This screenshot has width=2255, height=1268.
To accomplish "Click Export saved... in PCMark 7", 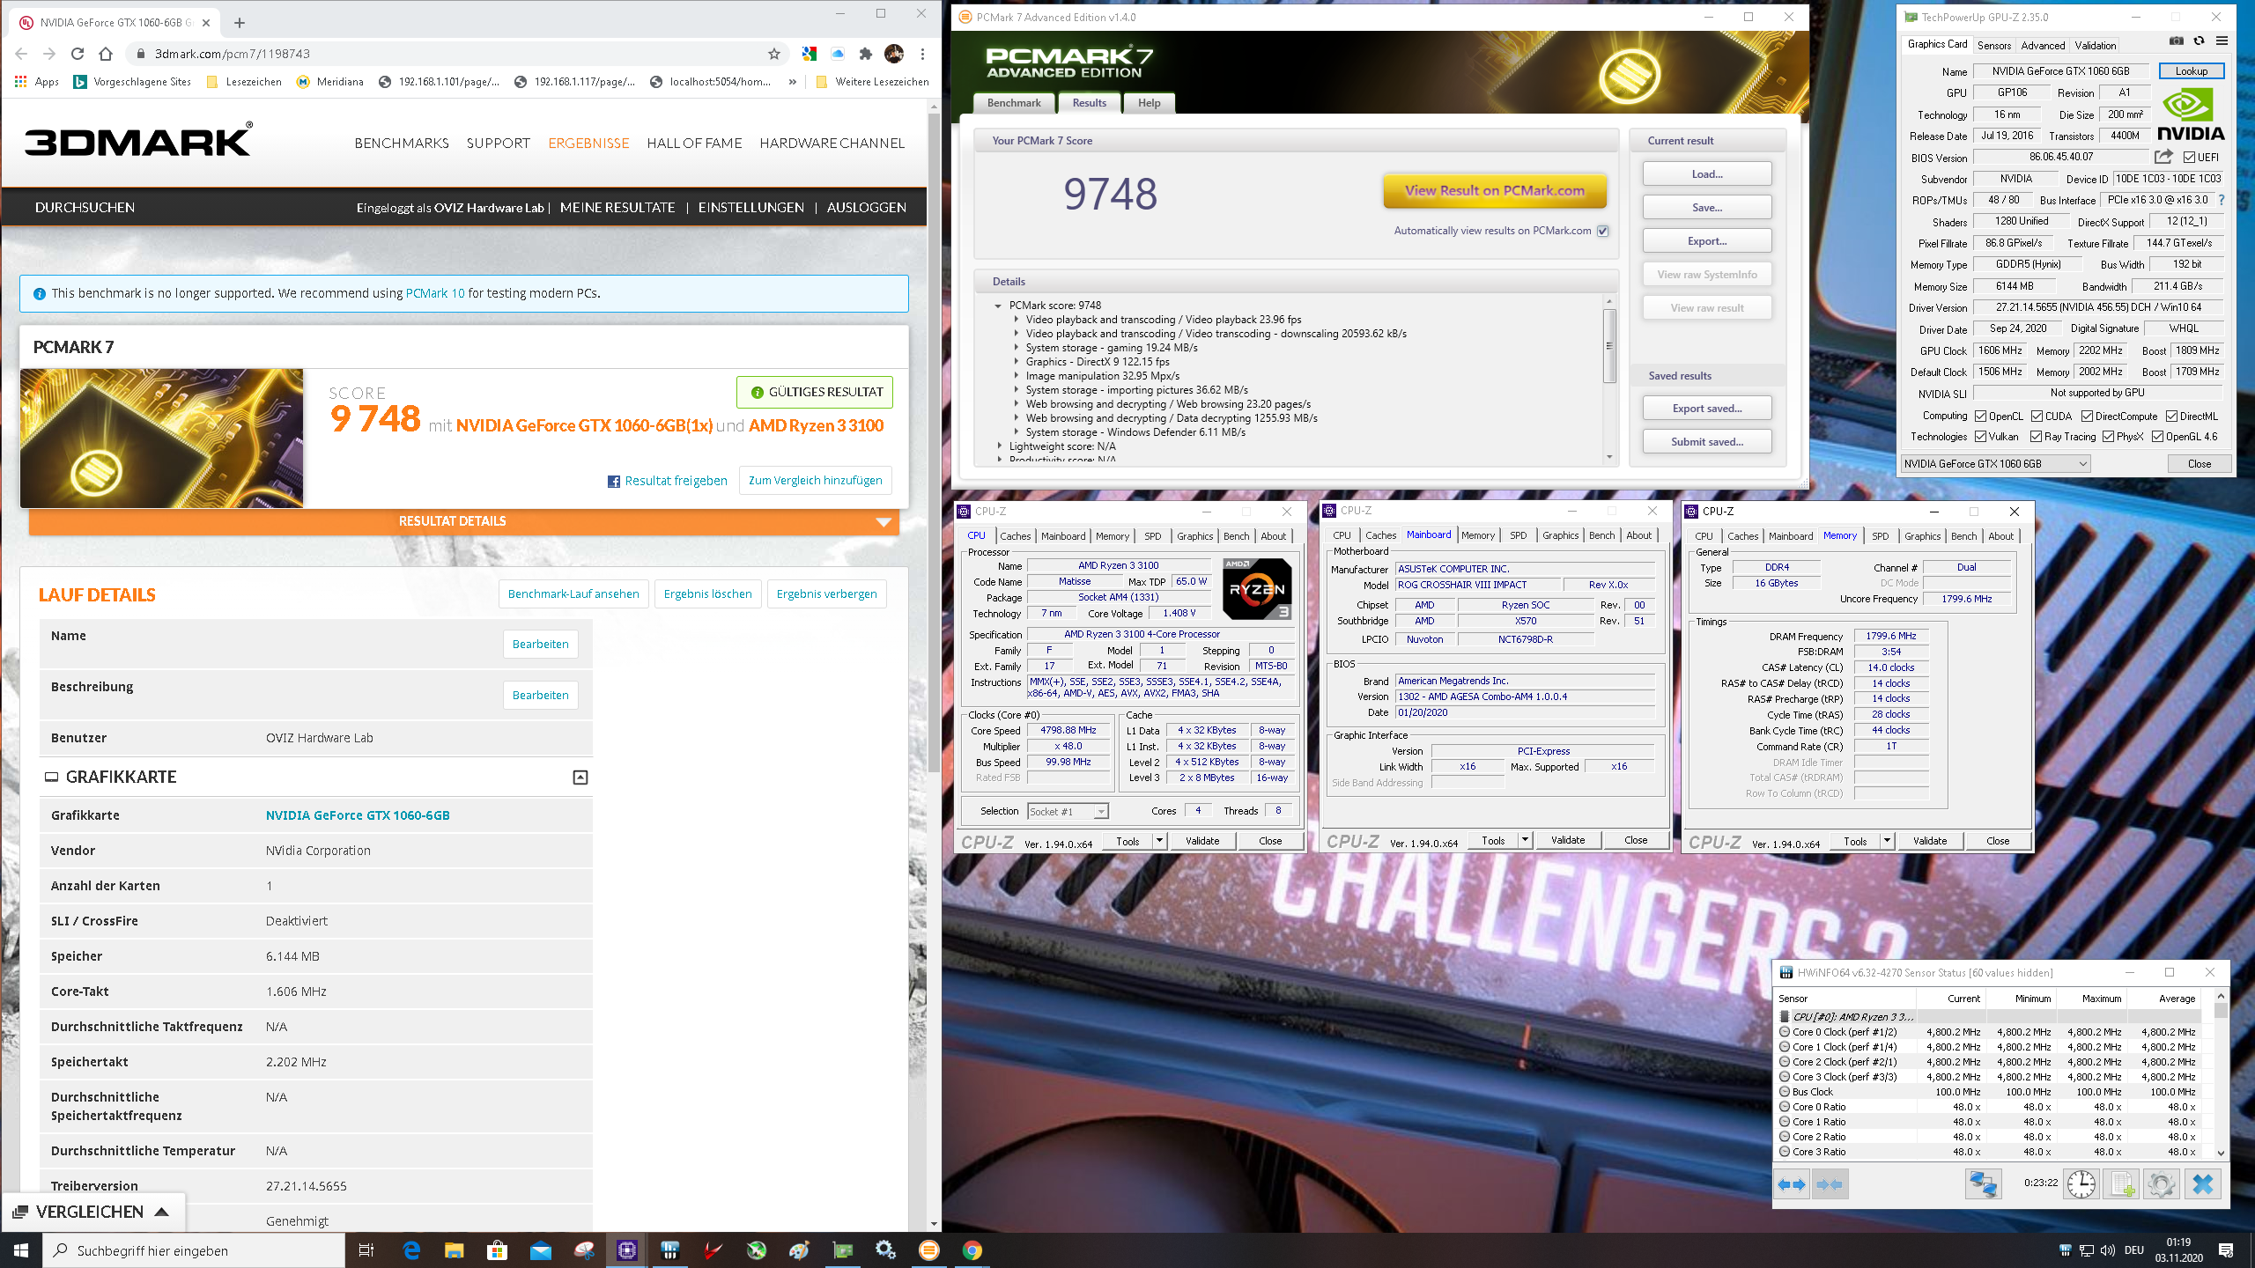I will pyautogui.click(x=1707, y=409).
